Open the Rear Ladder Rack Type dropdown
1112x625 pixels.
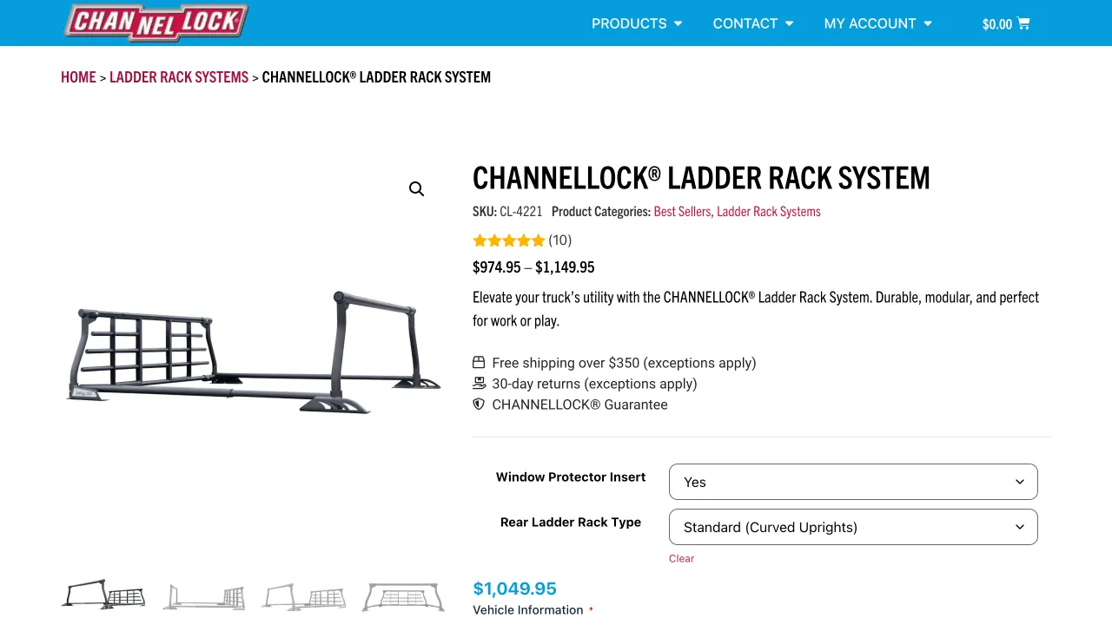tap(852, 527)
